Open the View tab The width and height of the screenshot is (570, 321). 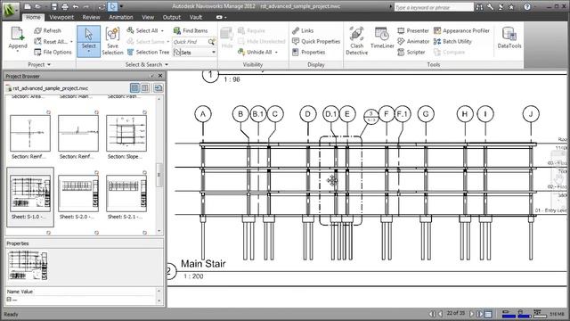[x=148, y=17]
